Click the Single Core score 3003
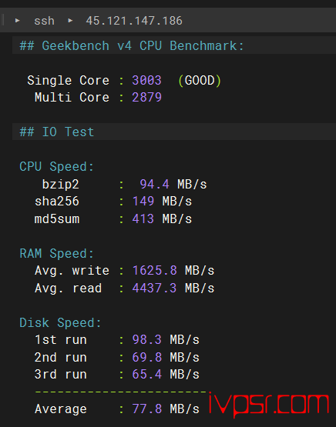 point(146,80)
